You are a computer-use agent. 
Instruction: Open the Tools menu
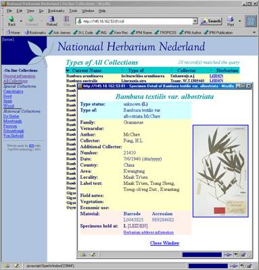tap(73, 11)
